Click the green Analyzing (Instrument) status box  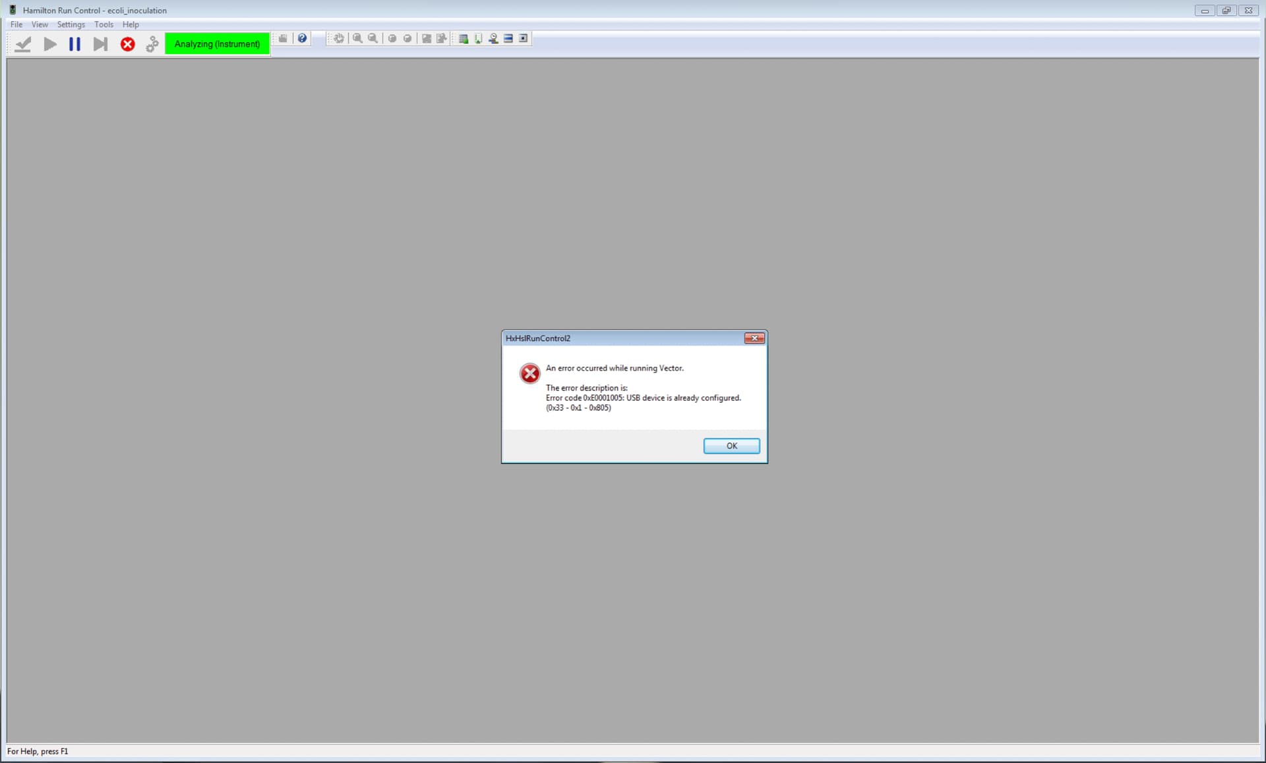coord(217,44)
